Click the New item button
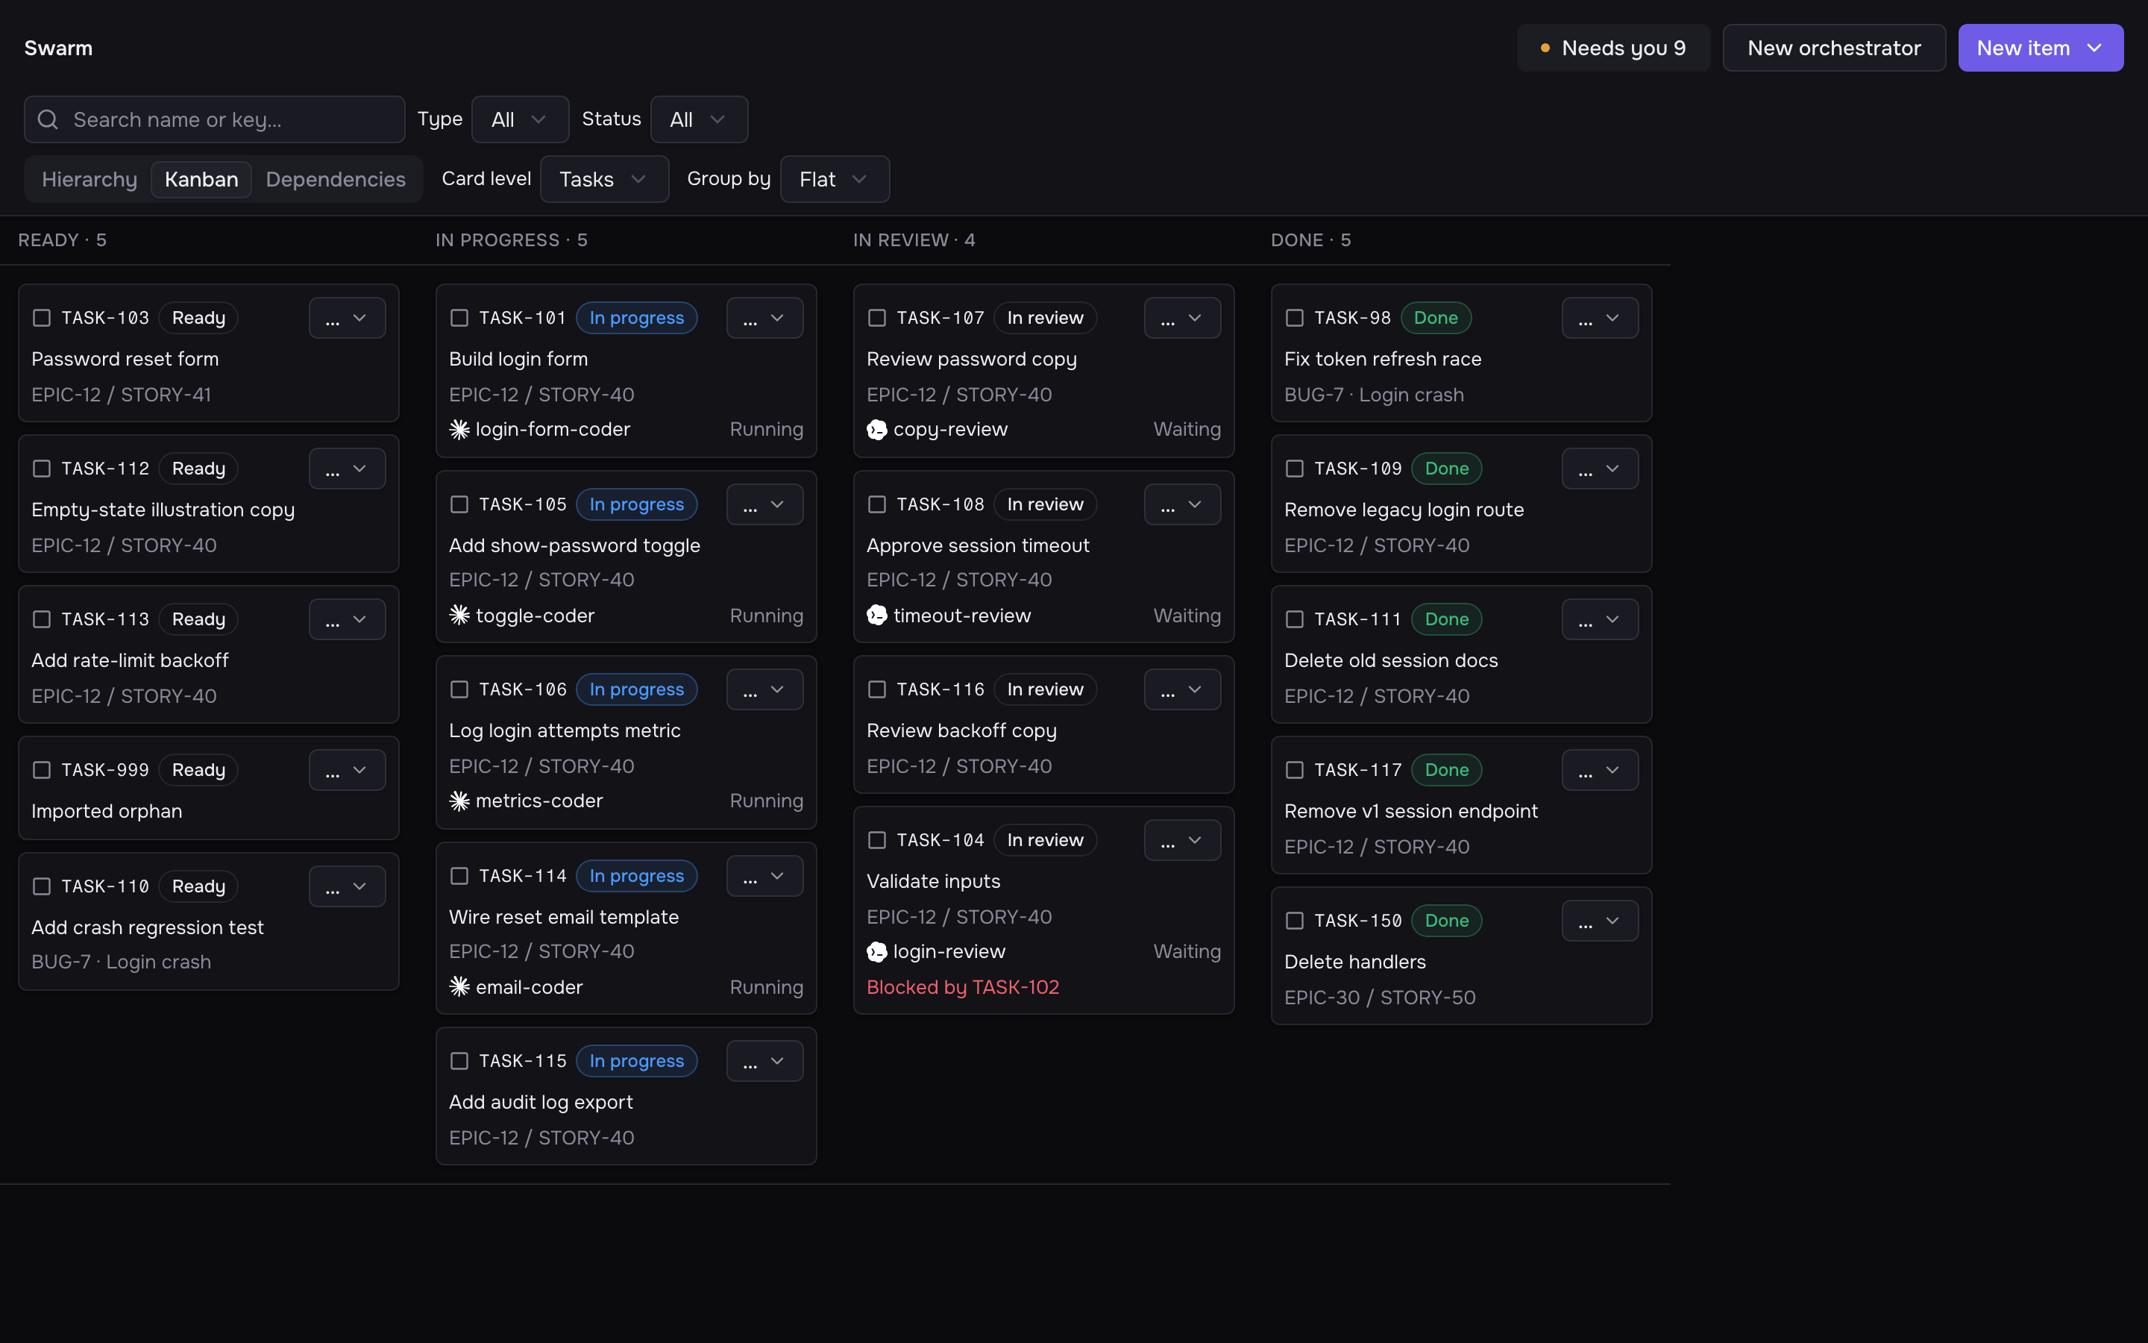 pyautogui.click(x=2041, y=48)
